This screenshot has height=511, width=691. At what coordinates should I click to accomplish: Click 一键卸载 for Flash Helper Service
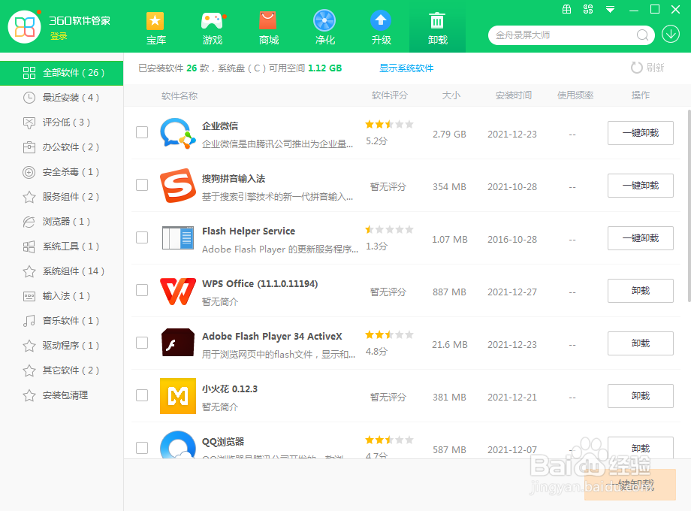641,238
